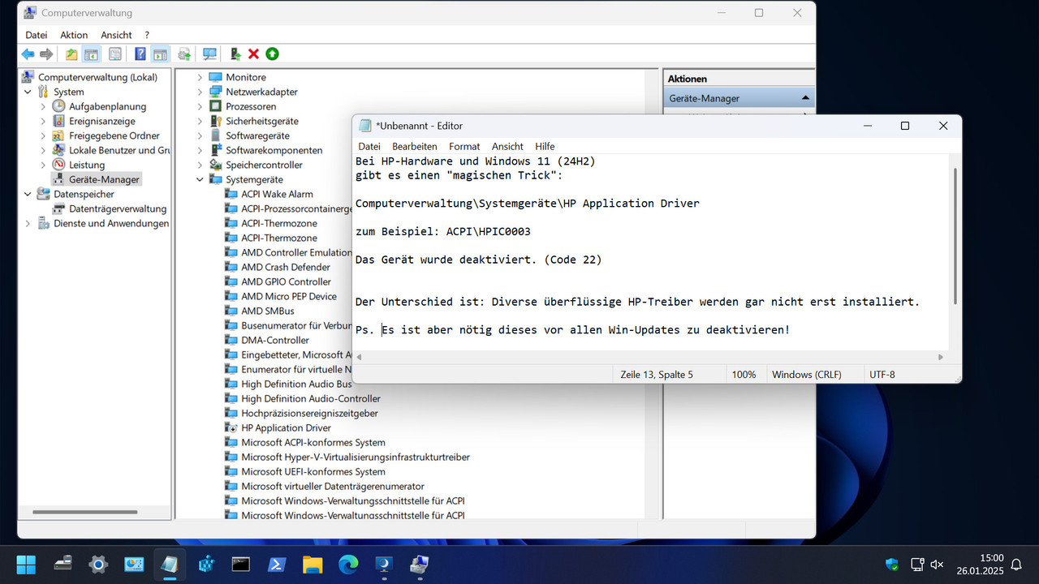1039x584 pixels.
Task: Click the blue question mark Help icon
Action: click(140, 54)
